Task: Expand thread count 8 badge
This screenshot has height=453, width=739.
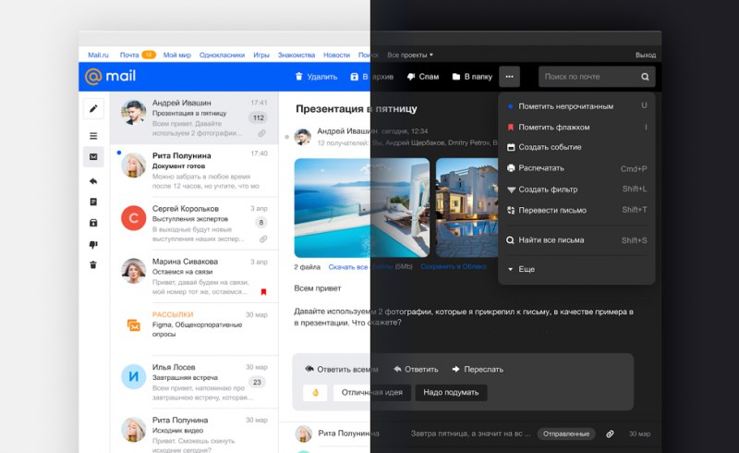Action: click(x=261, y=222)
